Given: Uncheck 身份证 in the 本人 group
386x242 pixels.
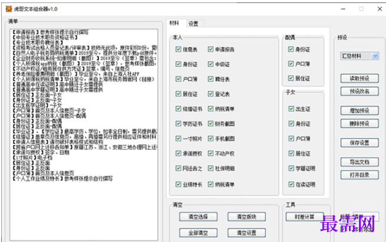Looking at the screenshot, I should (178, 65).
